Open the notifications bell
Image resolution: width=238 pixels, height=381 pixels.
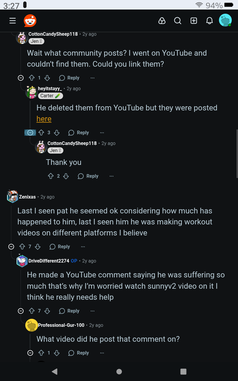click(209, 21)
